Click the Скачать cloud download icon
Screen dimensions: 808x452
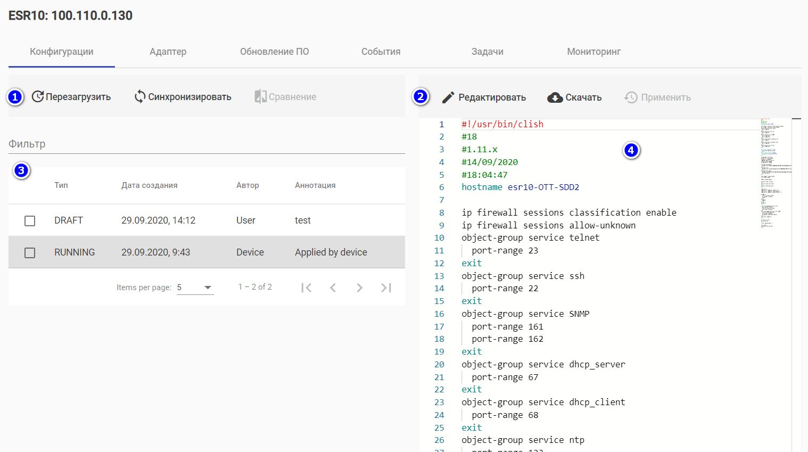[x=555, y=97]
